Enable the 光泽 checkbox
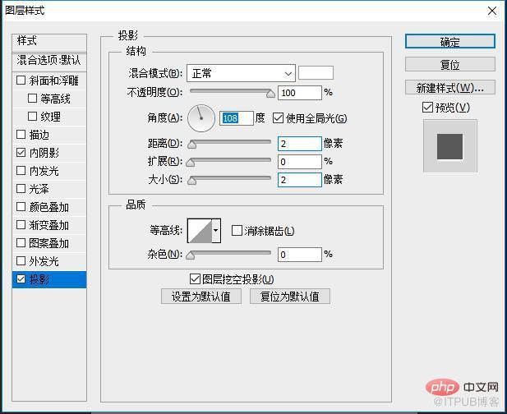 (21, 188)
